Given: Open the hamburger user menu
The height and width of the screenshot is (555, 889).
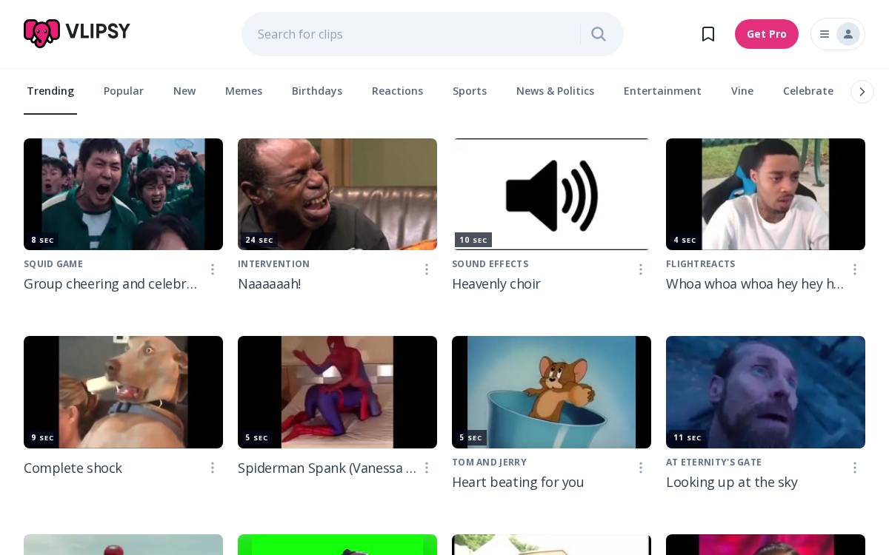Looking at the screenshot, I should (825, 34).
